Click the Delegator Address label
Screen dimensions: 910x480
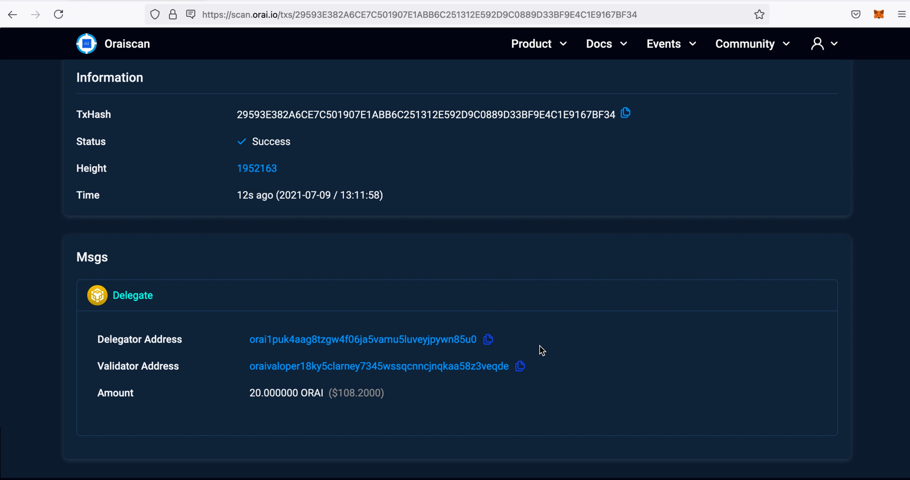tap(139, 339)
